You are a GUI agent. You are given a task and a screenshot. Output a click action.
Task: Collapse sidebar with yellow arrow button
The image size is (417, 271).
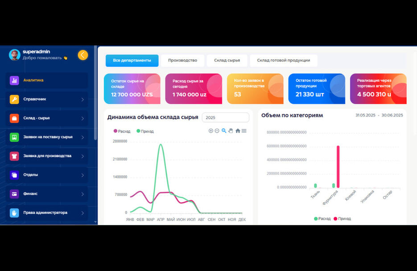click(x=83, y=55)
